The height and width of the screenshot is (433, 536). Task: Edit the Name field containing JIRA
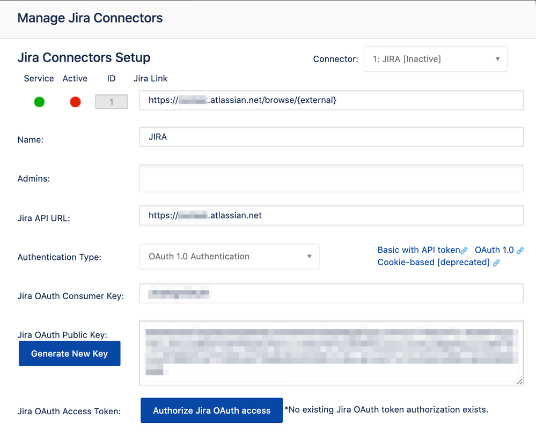[x=331, y=137]
